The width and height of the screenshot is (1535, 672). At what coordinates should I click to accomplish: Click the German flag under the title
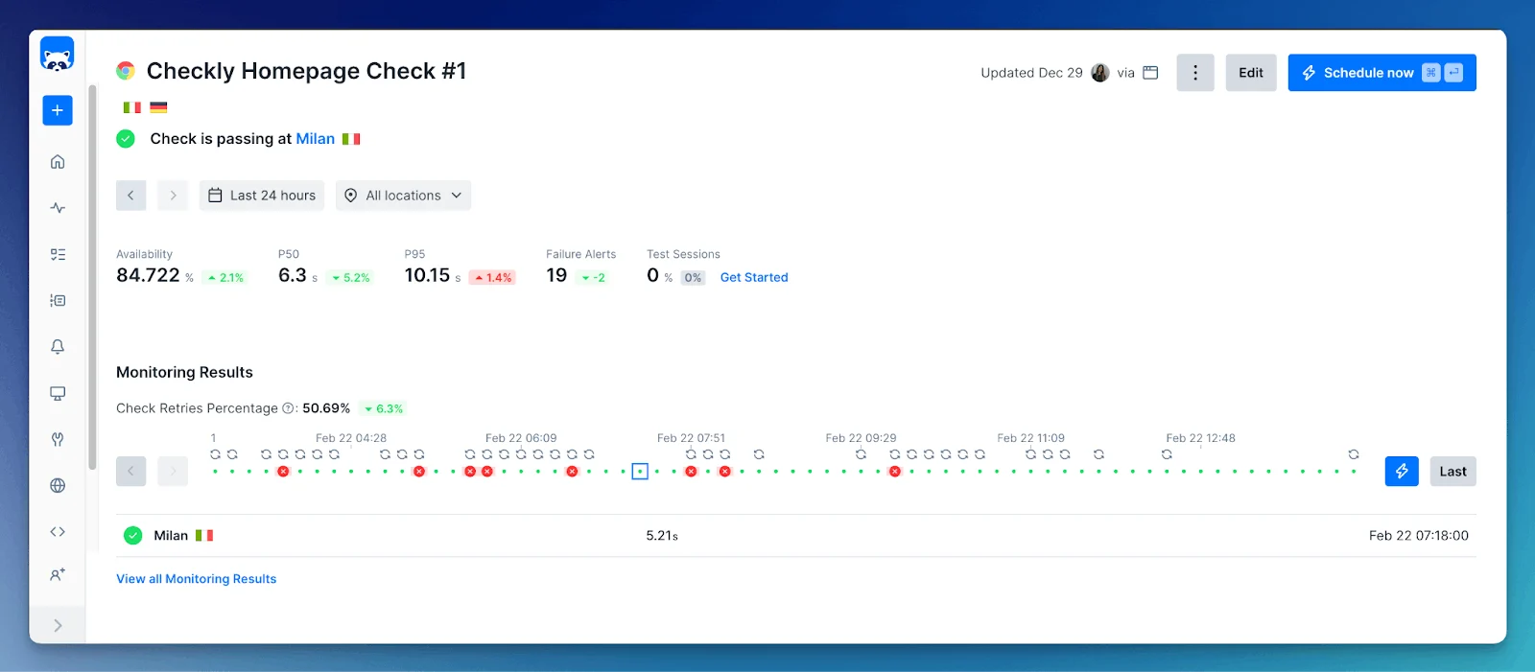(x=159, y=107)
